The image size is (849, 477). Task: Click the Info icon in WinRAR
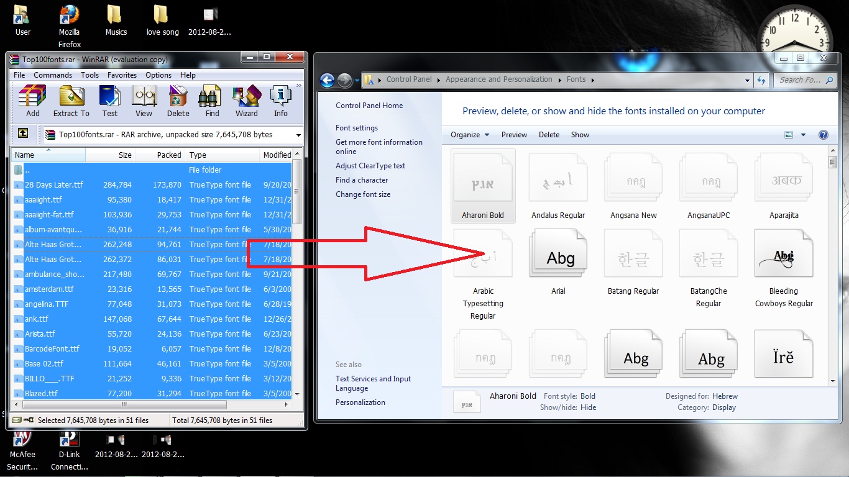[281, 102]
